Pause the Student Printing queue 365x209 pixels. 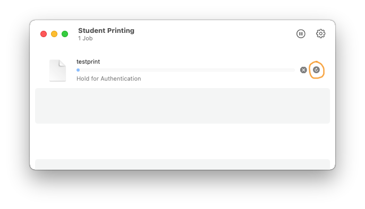[301, 34]
